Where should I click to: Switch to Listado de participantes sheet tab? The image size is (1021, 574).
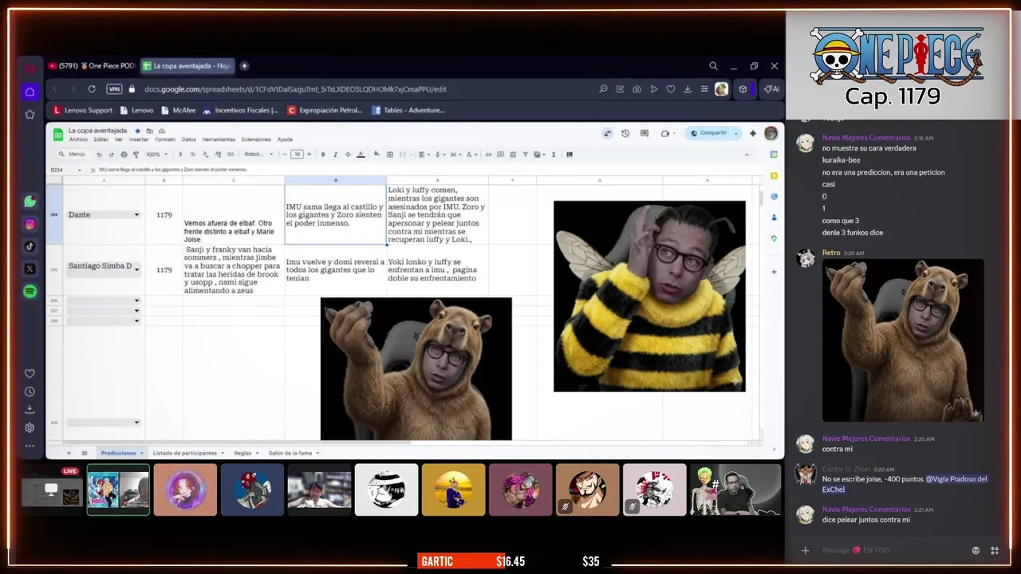click(187, 453)
